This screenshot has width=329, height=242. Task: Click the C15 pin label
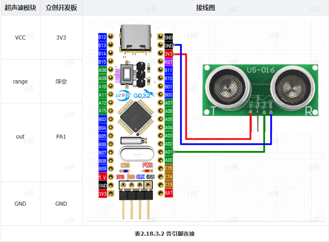(x=169, y=168)
